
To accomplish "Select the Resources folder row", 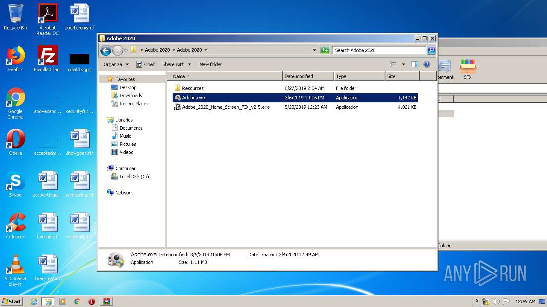I will click(x=295, y=88).
